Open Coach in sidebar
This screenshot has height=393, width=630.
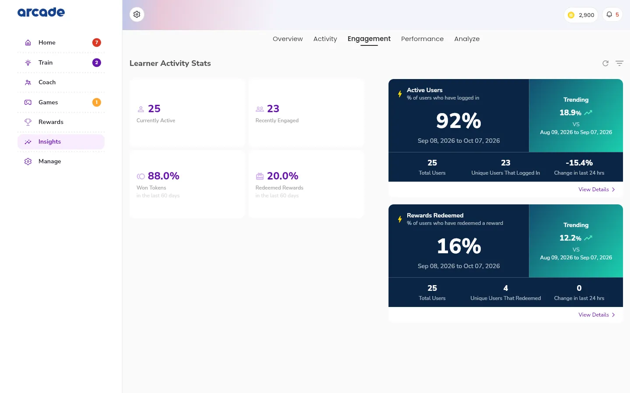pos(61,82)
